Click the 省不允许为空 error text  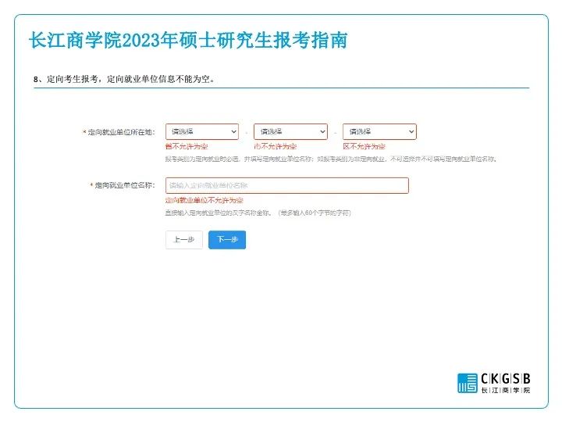[187, 146]
